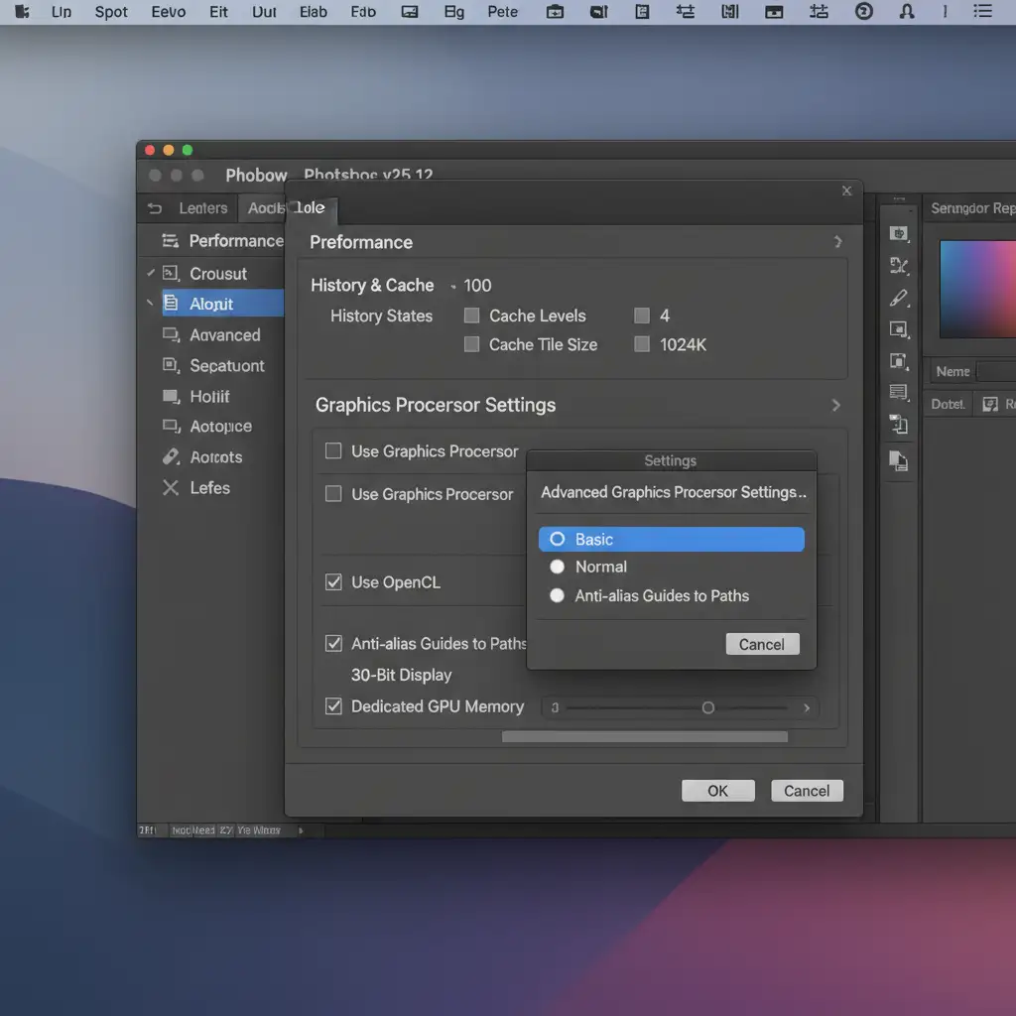Click the icon beside Crousut in sidebar

point(171,274)
